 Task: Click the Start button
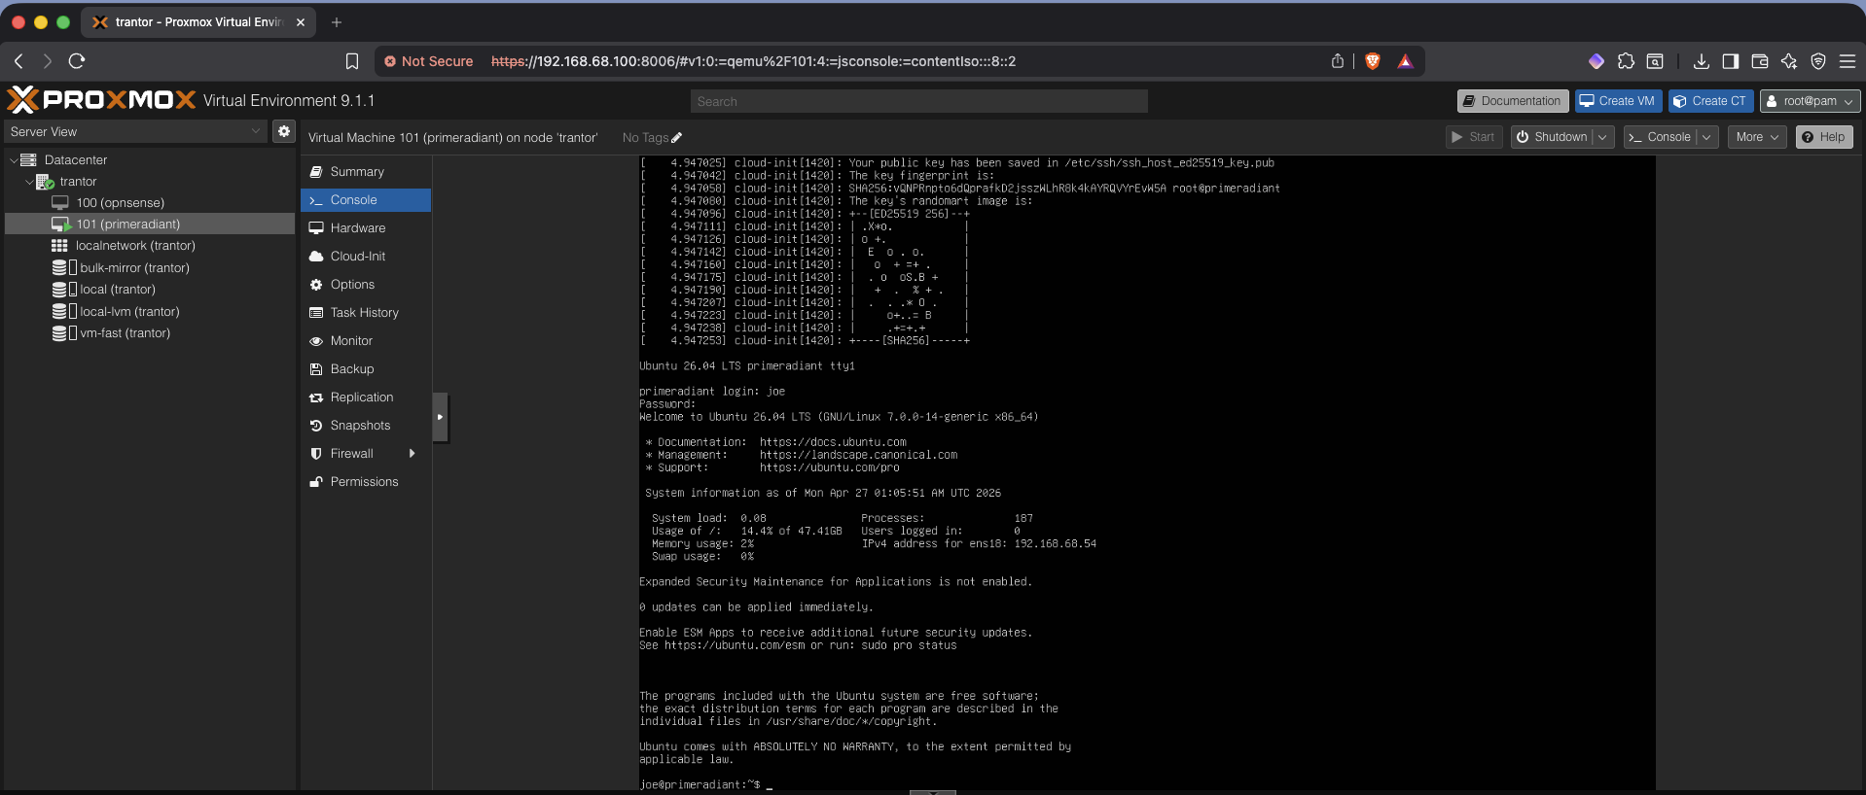pos(1473,137)
